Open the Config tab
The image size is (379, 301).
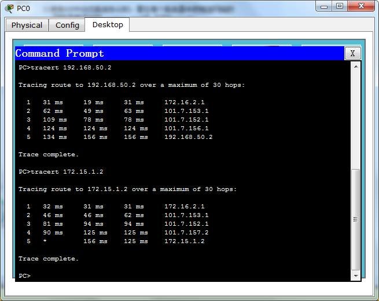click(x=67, y=25)
